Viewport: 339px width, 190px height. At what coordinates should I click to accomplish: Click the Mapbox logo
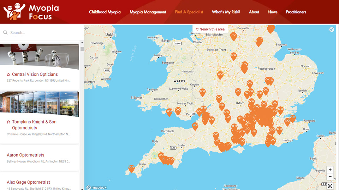point(96,188)
